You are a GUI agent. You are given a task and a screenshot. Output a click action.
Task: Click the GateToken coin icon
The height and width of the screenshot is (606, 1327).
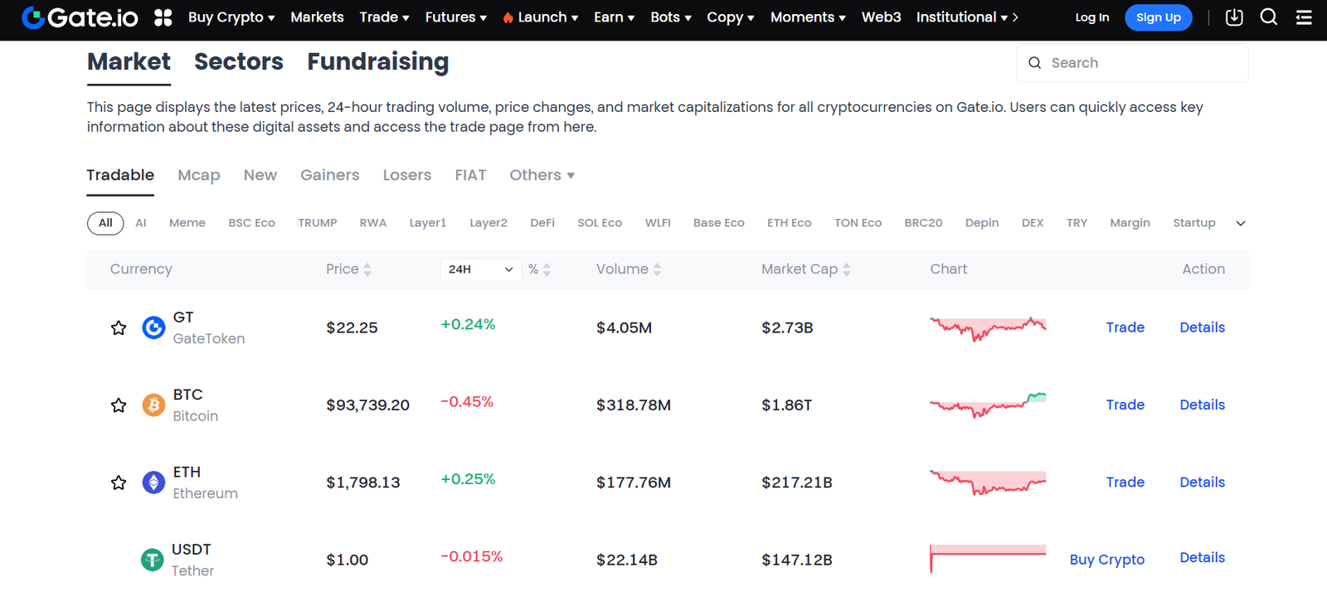point(153,327)
